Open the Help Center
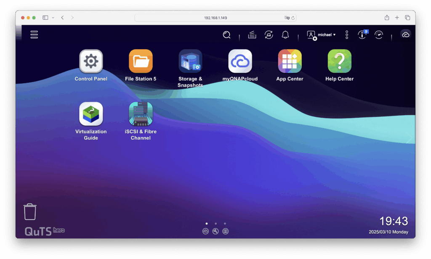The image size is (431, 259). point(339,61)
